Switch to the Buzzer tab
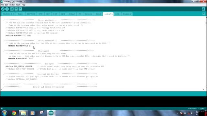Screen dimensions: 207x116 tap(20, 14)
